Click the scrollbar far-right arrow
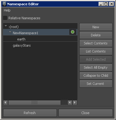 [x=75, y=103]
